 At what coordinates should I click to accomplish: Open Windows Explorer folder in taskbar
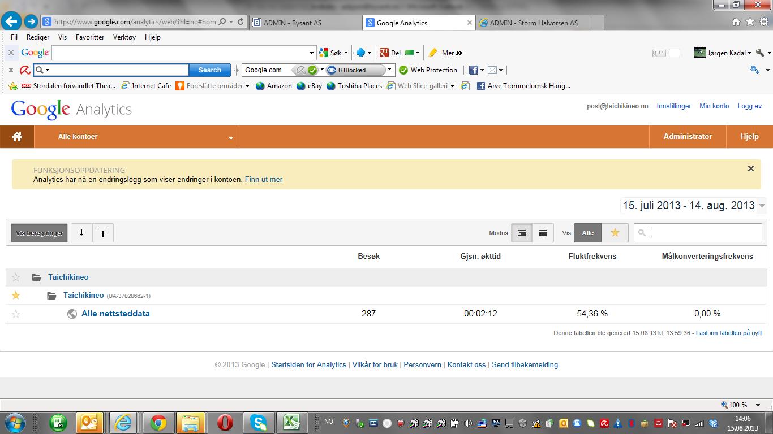(x=191, y=423)
